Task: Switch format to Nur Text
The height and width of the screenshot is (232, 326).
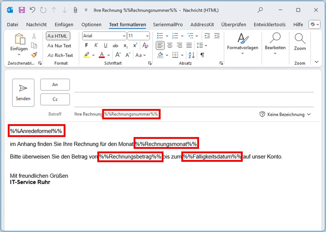Action: click(x=59, y=46)
